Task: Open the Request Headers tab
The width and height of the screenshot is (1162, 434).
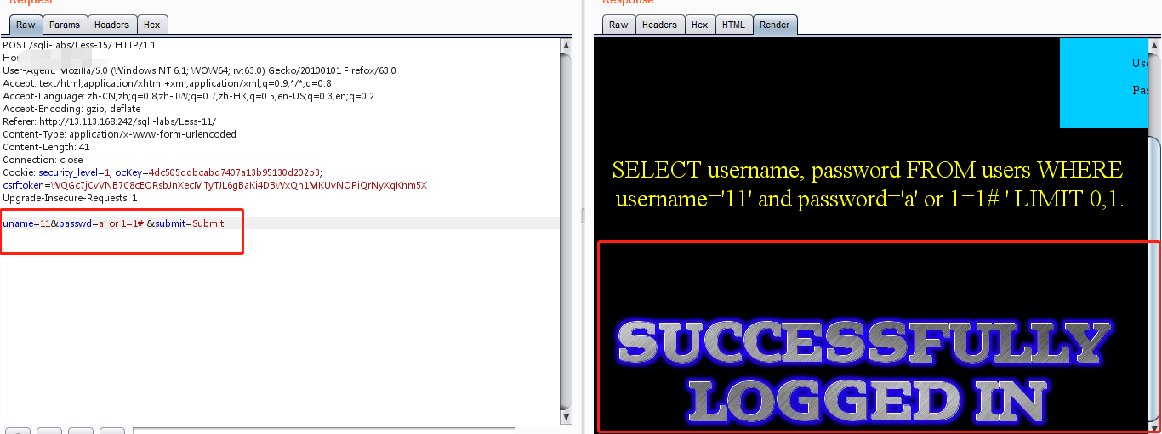Action: (x=111, y=25)
